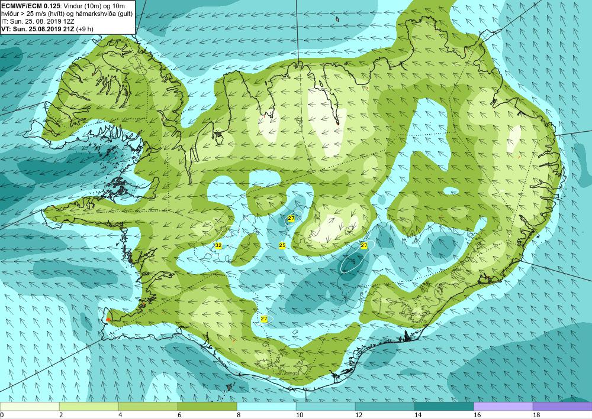
Task: Click the legend scale value 12
Action: click(359, 415)
